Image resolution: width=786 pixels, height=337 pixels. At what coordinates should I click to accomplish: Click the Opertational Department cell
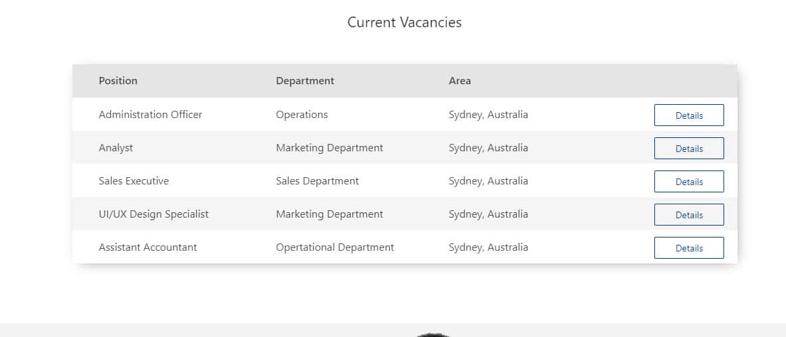(x=334, y=247)
